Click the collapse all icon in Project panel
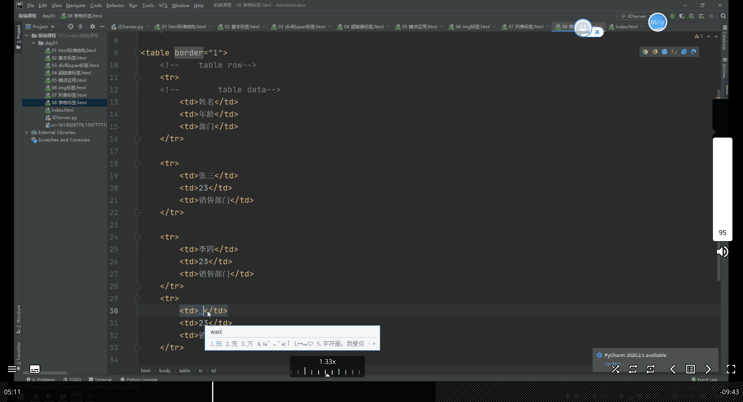 [x=80, y=27]
